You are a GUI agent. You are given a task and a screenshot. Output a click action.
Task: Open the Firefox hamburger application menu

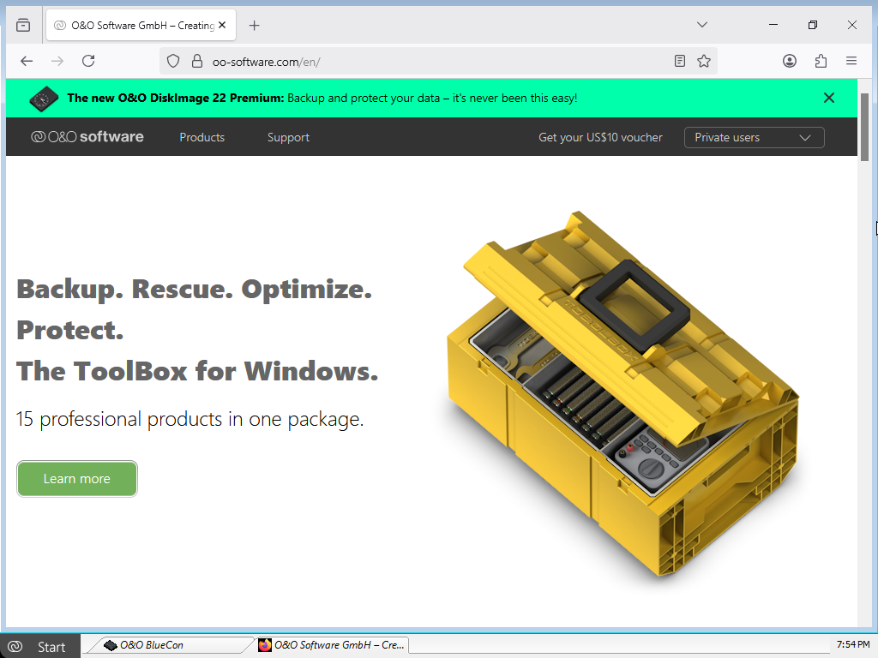(x=851, y=61)
